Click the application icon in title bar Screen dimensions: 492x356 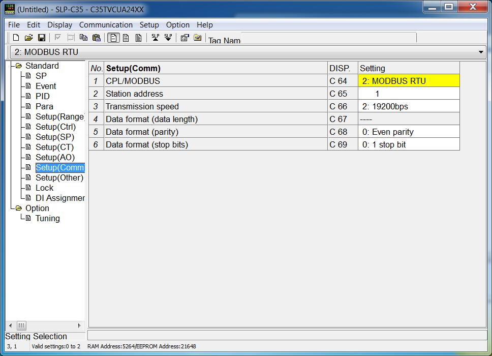(10, 9)
